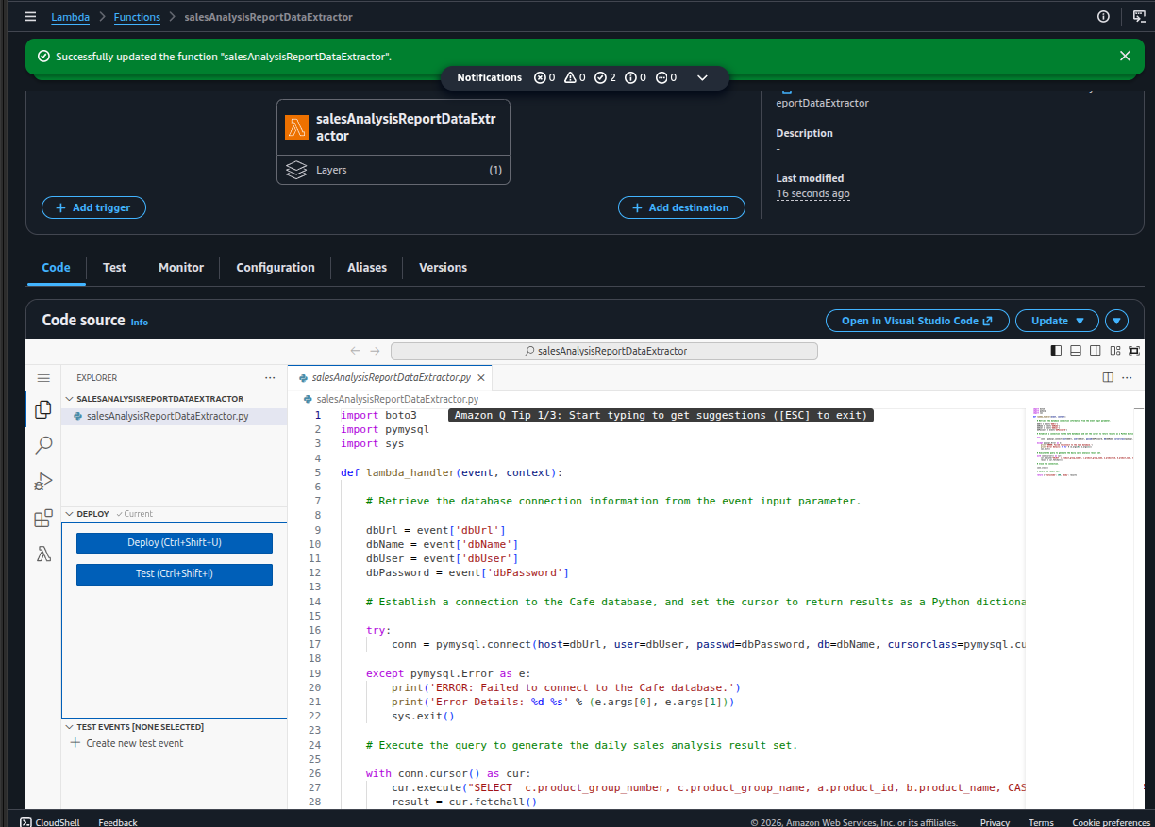Screen dimensions: 1155x827
Task: Go back with editor back arrow
Action: [356, 351]
